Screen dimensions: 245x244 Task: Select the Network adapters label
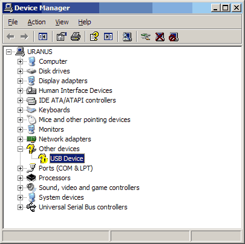click(65, 139)
